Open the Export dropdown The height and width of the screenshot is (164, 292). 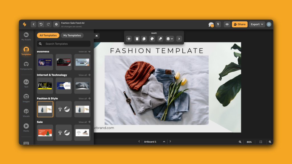[257, 24]
